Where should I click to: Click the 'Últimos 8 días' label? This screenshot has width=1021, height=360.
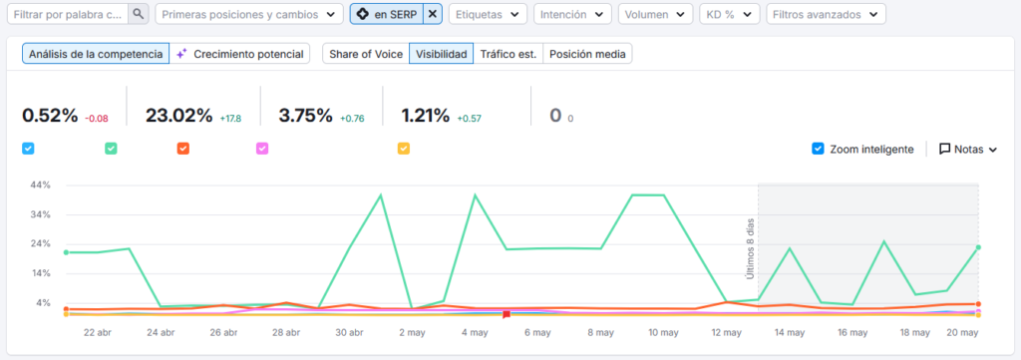750,248
